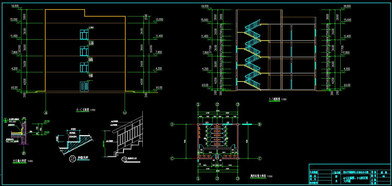Click the left D axis bubble of toilet plan

pyautogui.click(x=172, y=124)
